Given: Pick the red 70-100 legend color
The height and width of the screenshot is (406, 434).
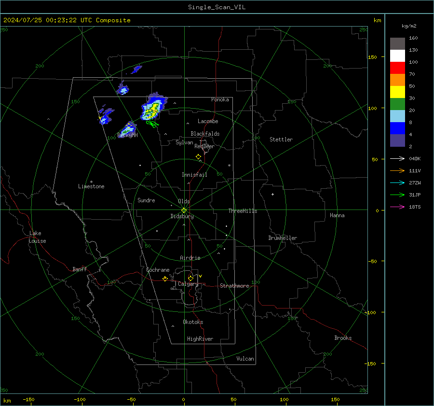Looking at the screenshot, I should click(397, 68).
